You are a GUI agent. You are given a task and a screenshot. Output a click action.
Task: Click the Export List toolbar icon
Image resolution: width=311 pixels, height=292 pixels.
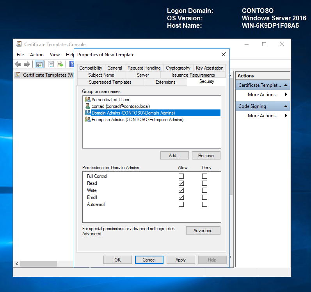point(60,64)
